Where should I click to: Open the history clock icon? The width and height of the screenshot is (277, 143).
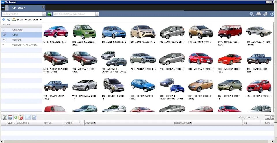click(x=9, y=19)
